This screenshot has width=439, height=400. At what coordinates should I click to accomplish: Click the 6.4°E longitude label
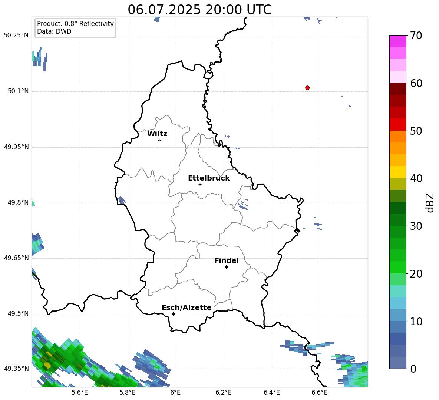click(x=271, y=393)
